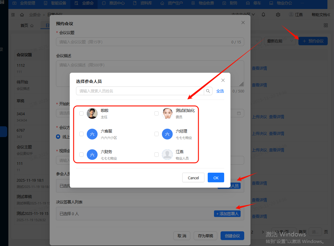Viewport: 334px width, 246px height.
Task: Click 创建会议 button
Action: pyautogui.click(x=233, y=236)
